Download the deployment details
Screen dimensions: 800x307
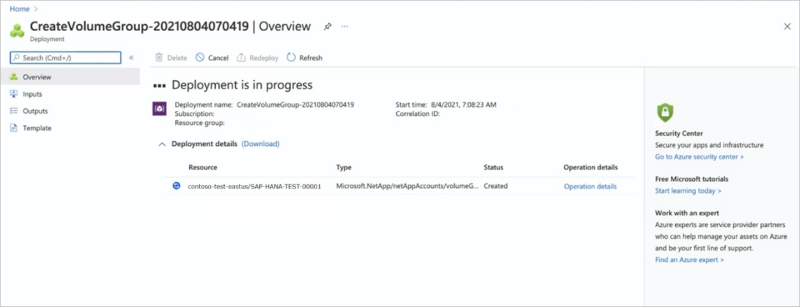coord(261,144)
